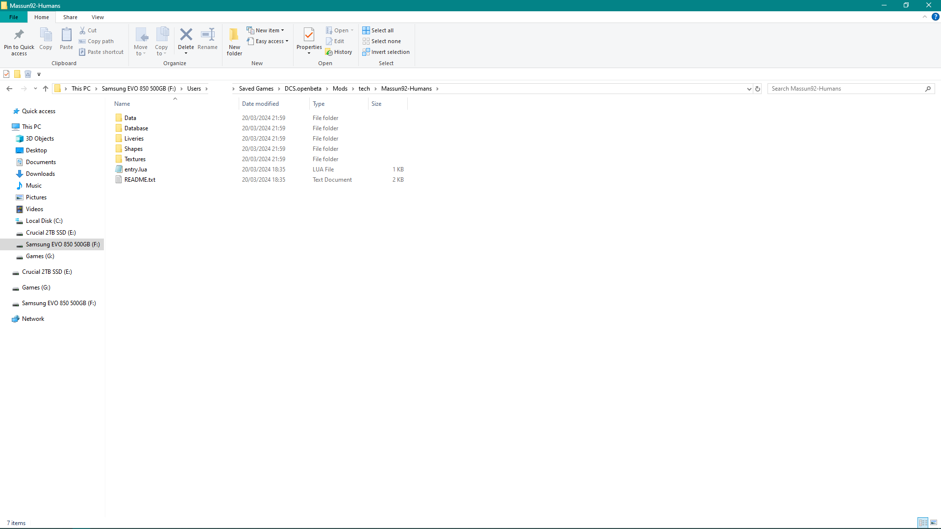Create a New folder
Screen dimensions: 941x529
point(234,42)
